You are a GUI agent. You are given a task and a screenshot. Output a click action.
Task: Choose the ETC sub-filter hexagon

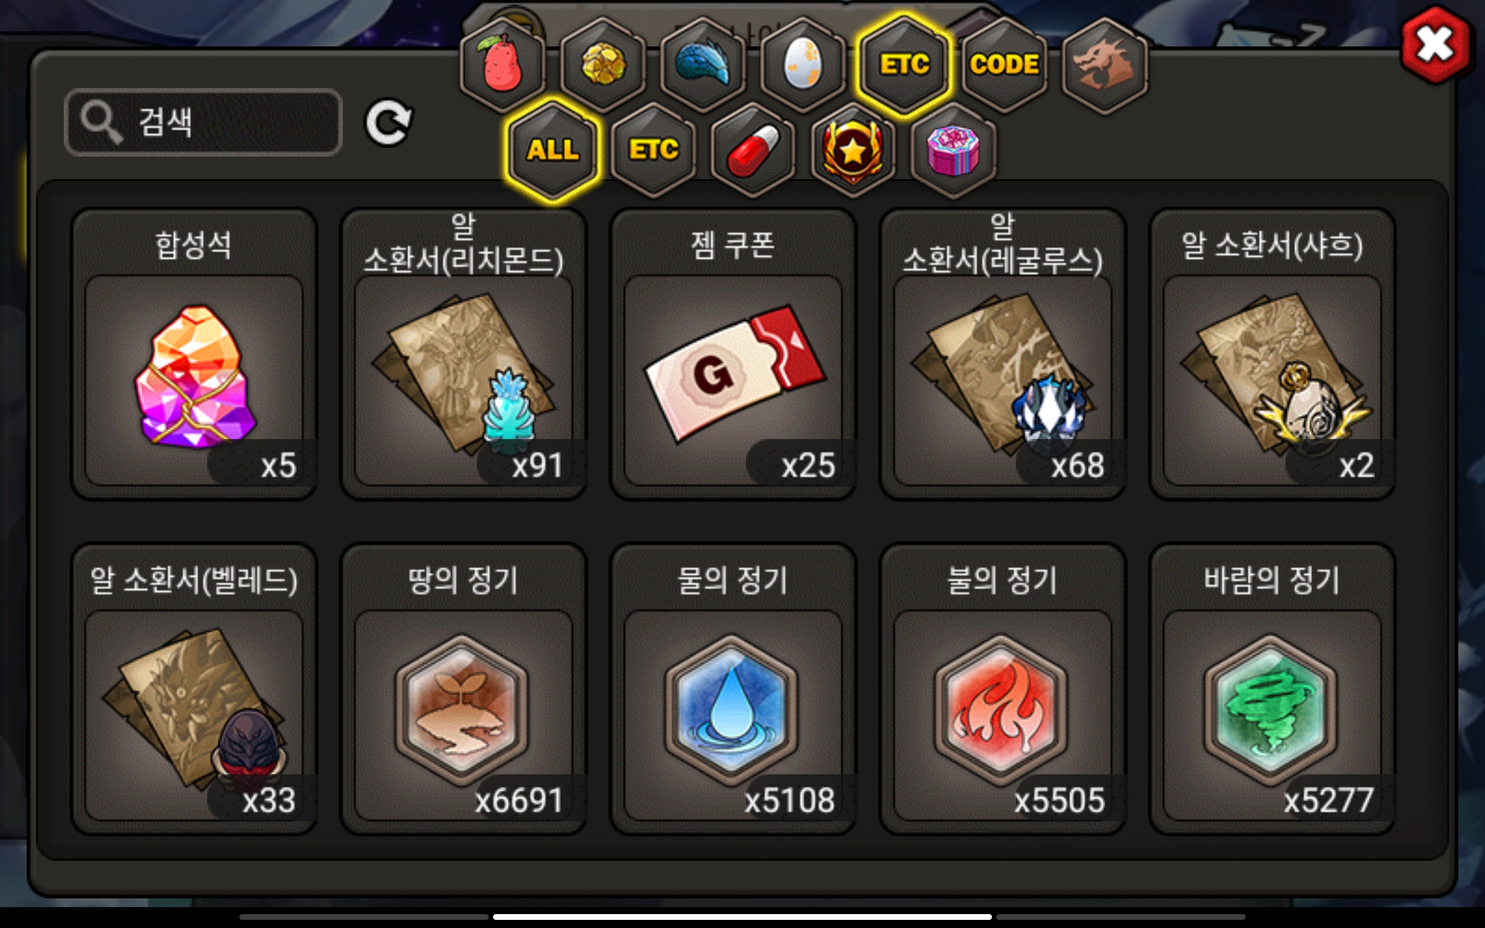click(653, 150)
